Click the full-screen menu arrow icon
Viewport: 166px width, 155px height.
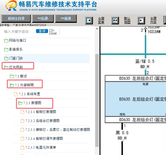click(89, 20)
